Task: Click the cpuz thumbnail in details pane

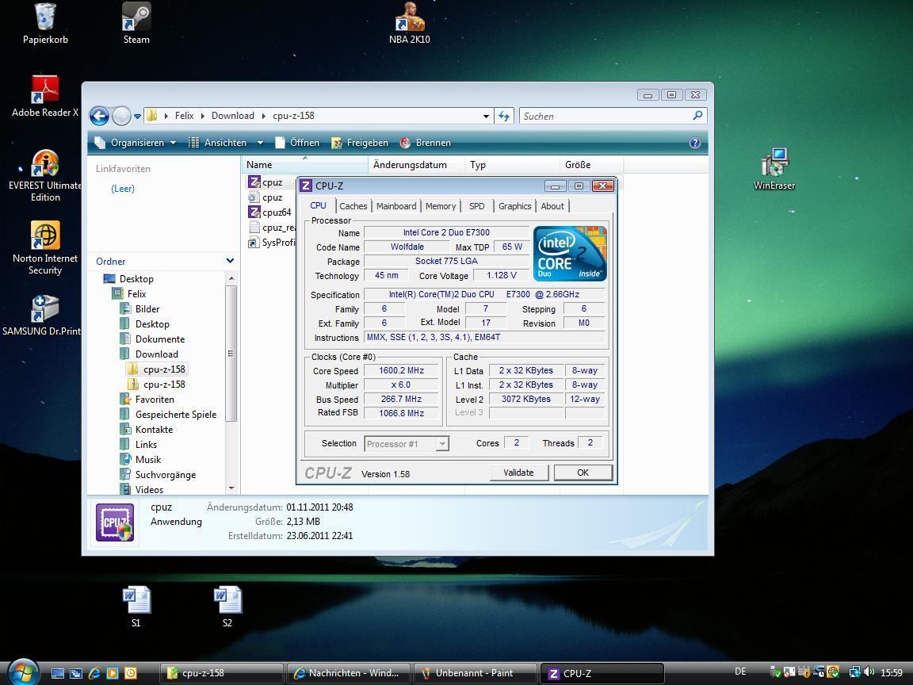Action: coord(115,522)
